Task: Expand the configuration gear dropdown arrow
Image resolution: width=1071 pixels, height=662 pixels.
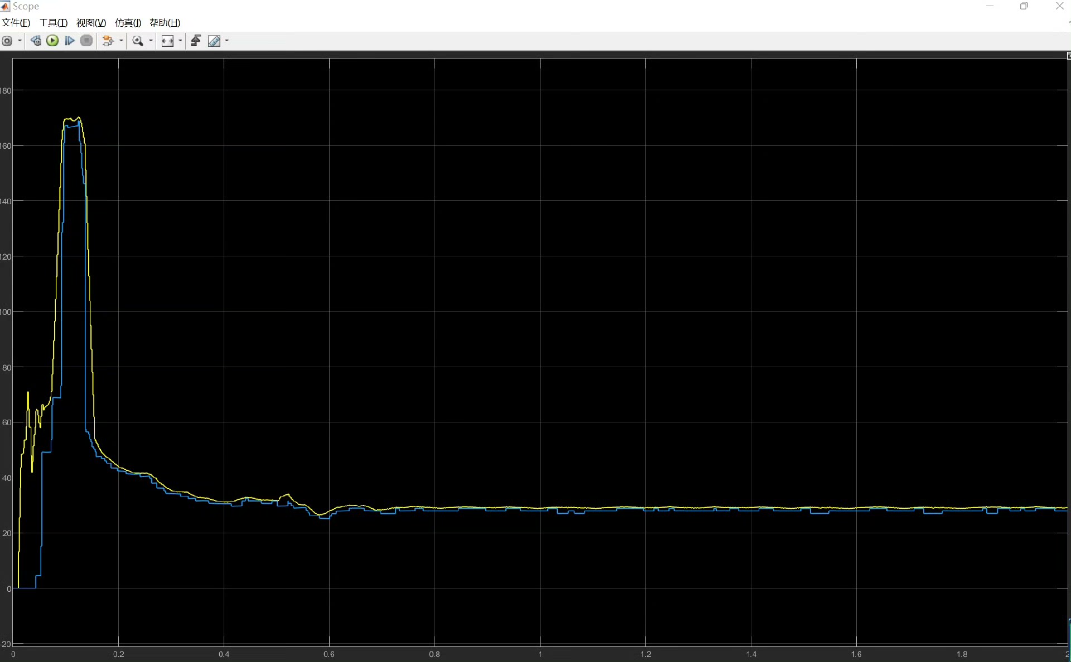Action: pos(20,41)
